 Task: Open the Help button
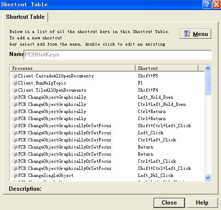[202, 202]
